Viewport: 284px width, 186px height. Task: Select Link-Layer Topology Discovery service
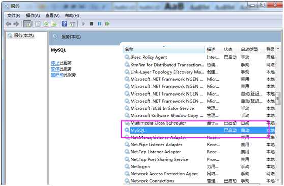click(x=199, y=72)
